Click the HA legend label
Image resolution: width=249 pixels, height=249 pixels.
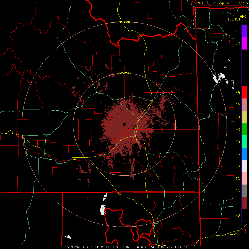point(237,92)
